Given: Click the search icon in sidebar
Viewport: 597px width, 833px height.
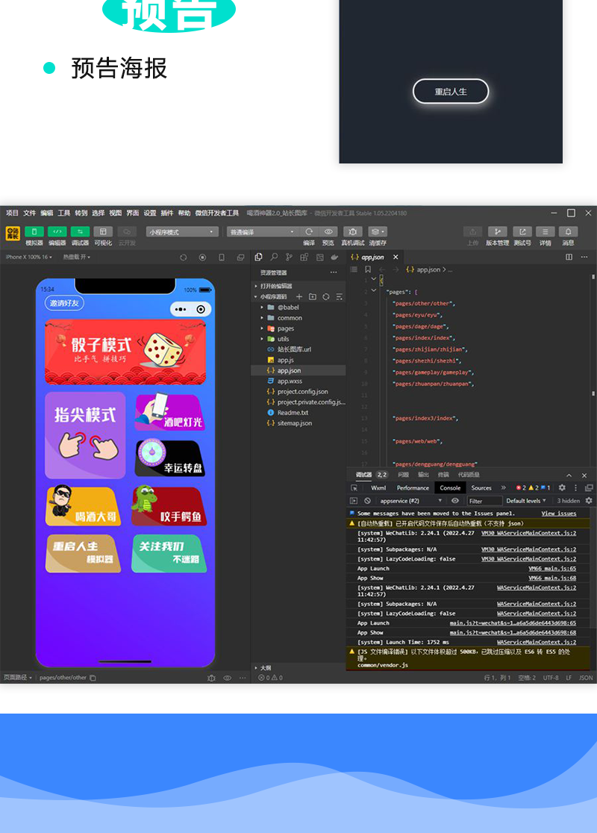Looking at the screenshot, I should point(274,258).
